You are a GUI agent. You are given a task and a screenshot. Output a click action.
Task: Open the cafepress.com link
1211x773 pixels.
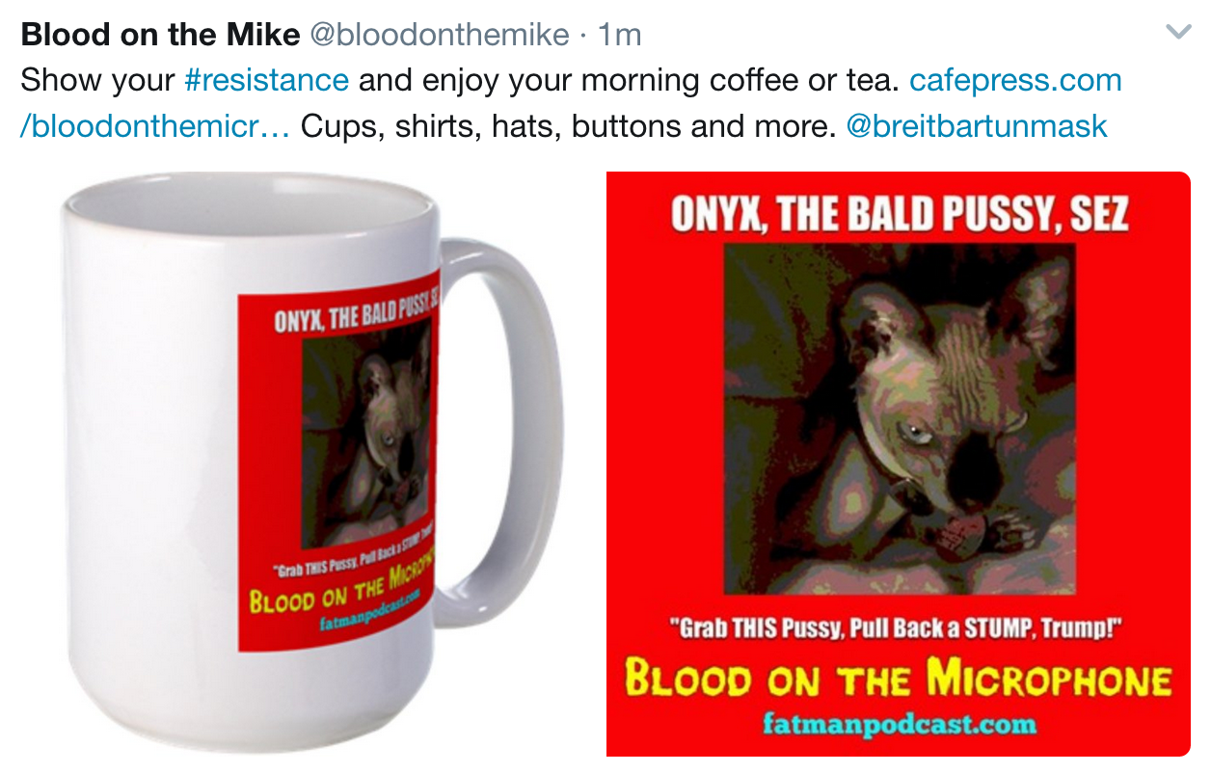1015,80
